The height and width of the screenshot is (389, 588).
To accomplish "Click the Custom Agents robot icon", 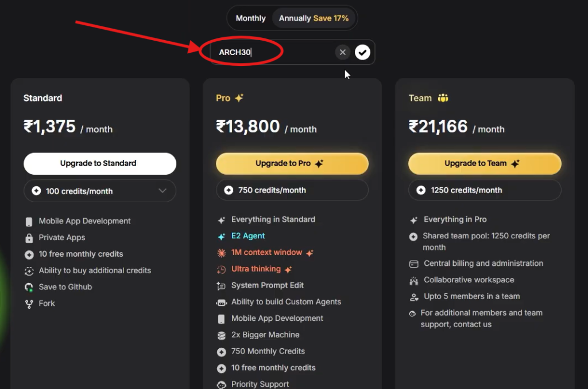I will tap(221, 302).
